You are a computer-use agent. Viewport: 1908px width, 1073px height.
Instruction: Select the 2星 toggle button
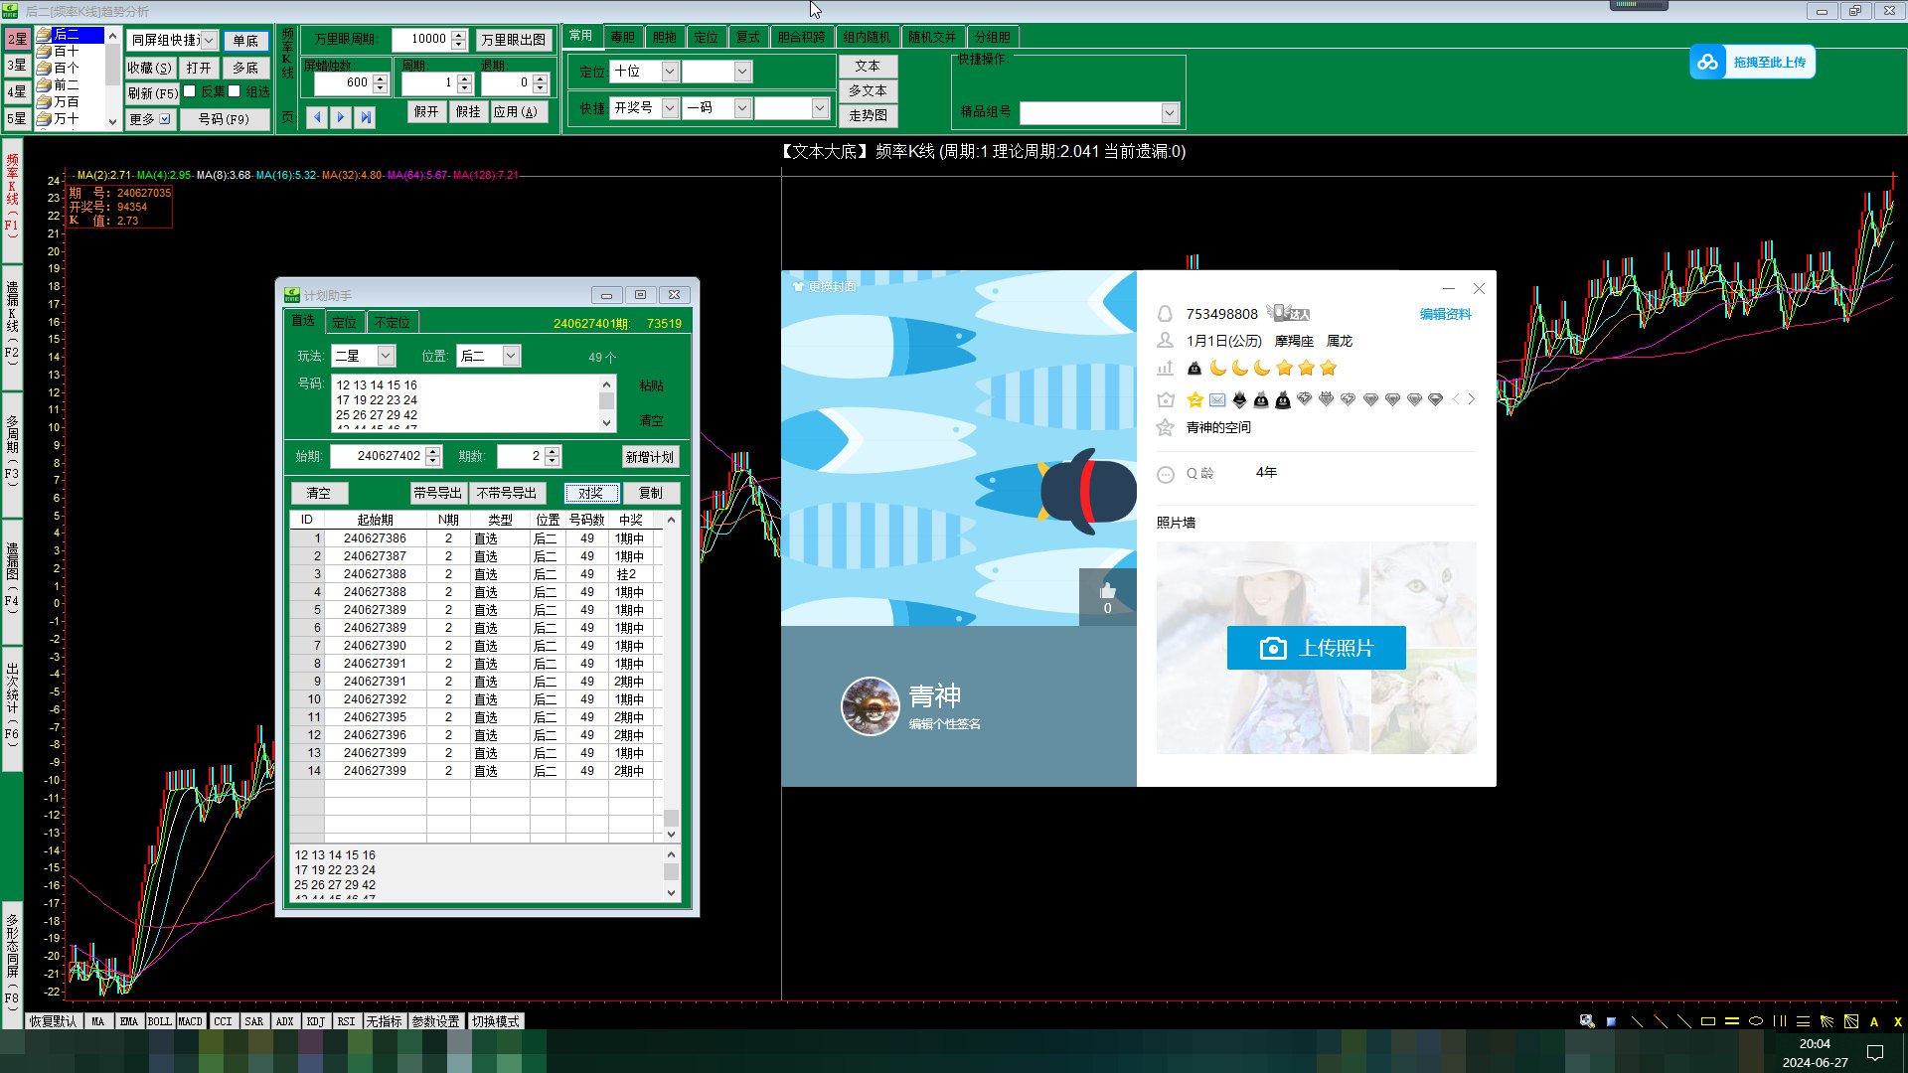coord(17,39)
